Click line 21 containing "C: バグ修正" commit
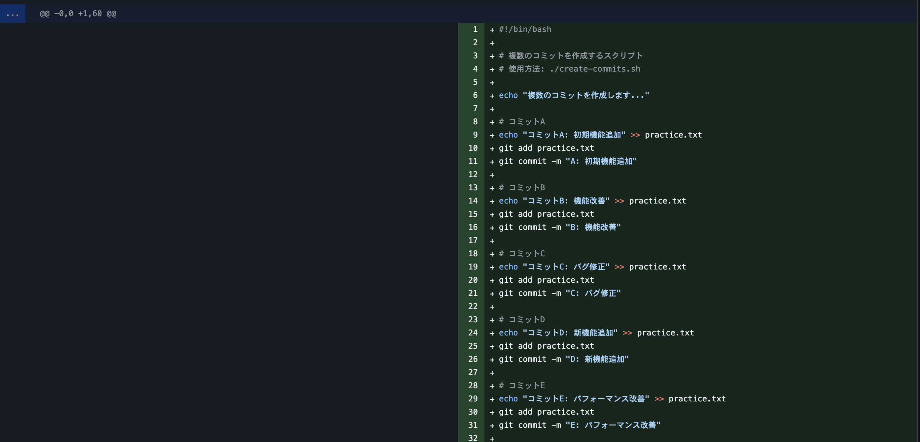The image size is (920, 442). point(559,293)
